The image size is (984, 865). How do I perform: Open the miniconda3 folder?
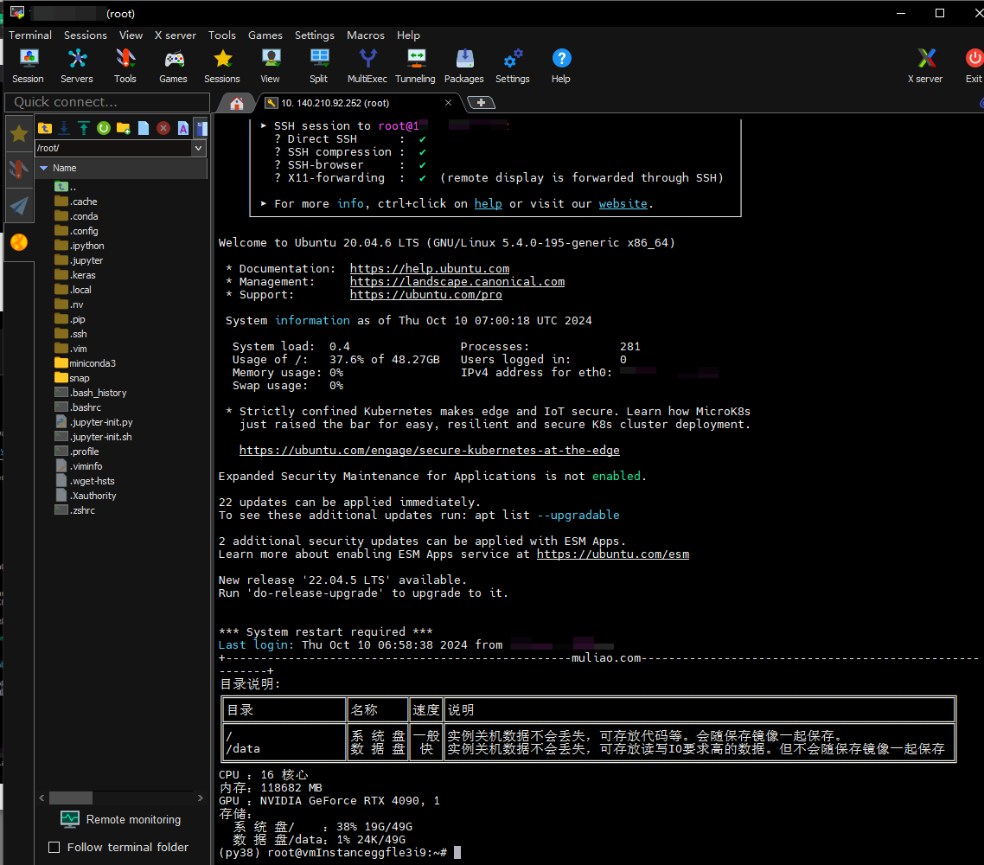click(92, 363)
